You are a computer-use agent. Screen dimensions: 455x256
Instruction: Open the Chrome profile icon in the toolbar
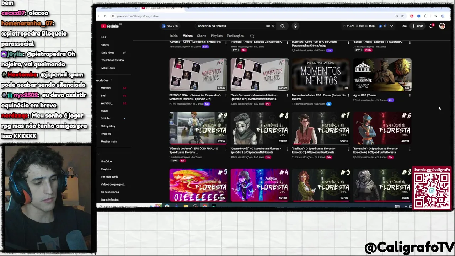click(443, 16)
